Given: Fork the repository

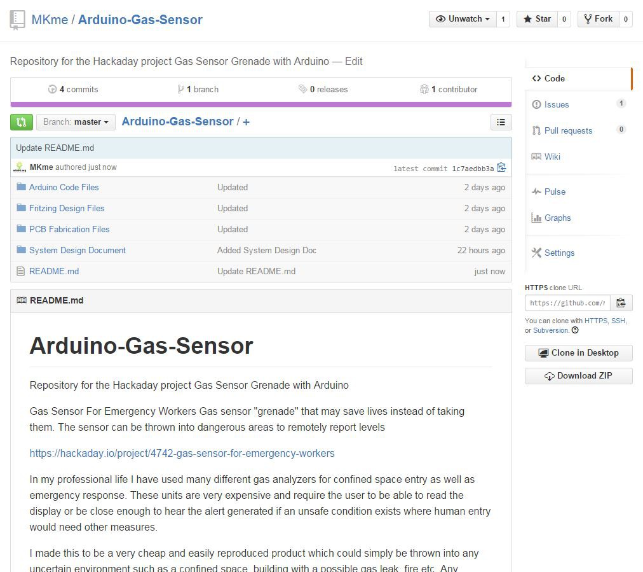Looking at the screenshot, I should click(599, 19).
